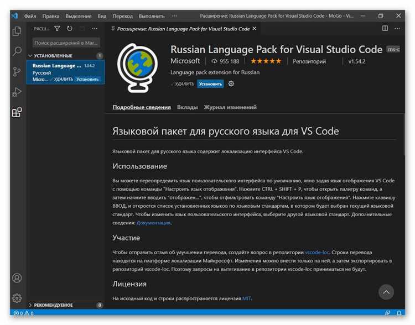The height and width of the screenshot is (325, 415).
Task: Open editor more actions ellipsis
Action: (x=397, y=28)
